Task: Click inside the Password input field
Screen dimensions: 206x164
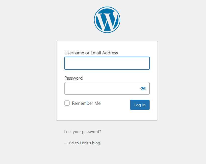Action: (x=101, y=88)
